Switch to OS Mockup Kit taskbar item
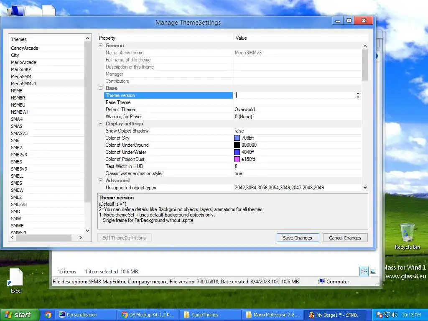This screenshot has height=321, width=428. [148, 315]
